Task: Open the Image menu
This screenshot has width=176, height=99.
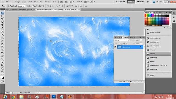Action: point(18,2)
